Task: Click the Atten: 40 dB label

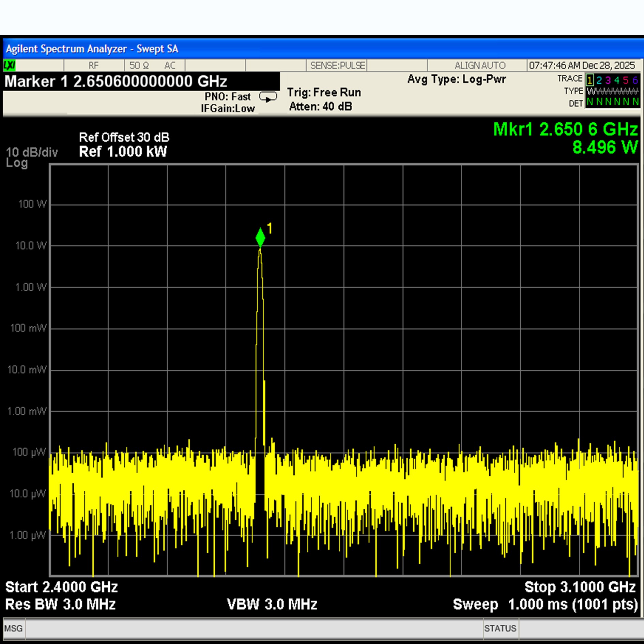Action: (x=320, y=107)
